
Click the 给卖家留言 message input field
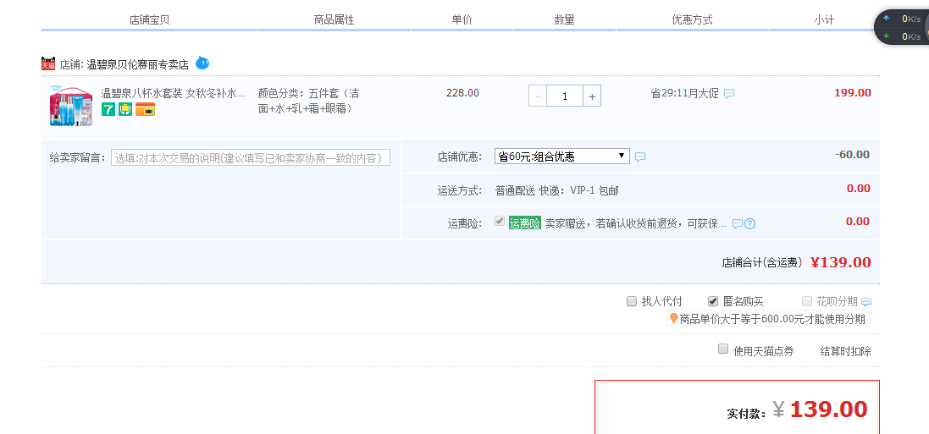point(250,157)
